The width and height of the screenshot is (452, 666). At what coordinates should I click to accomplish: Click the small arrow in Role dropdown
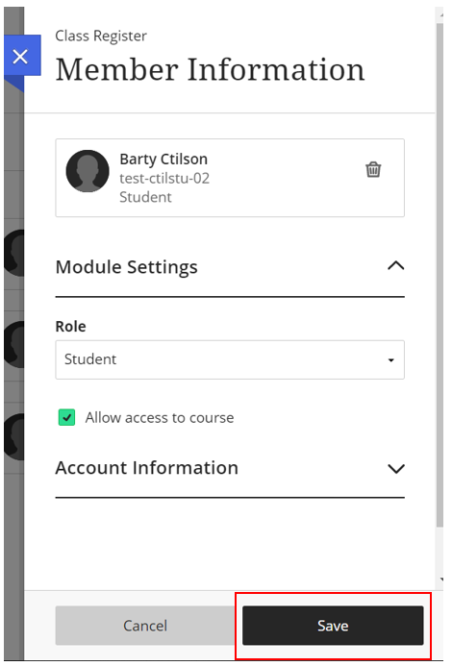390,360
